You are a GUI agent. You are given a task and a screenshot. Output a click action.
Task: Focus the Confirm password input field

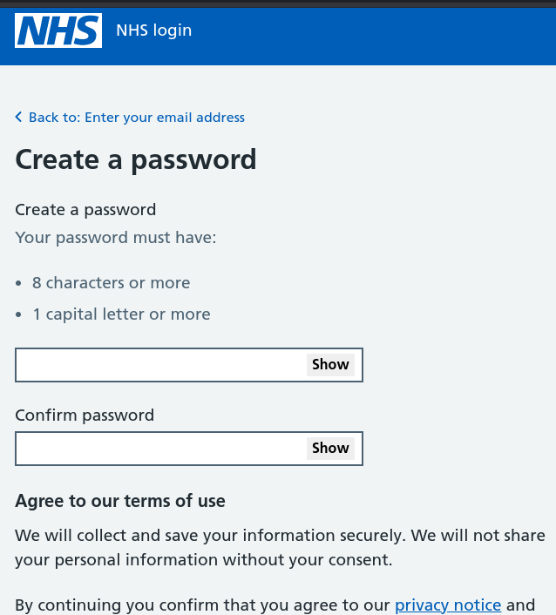click(x=161, y=449)
